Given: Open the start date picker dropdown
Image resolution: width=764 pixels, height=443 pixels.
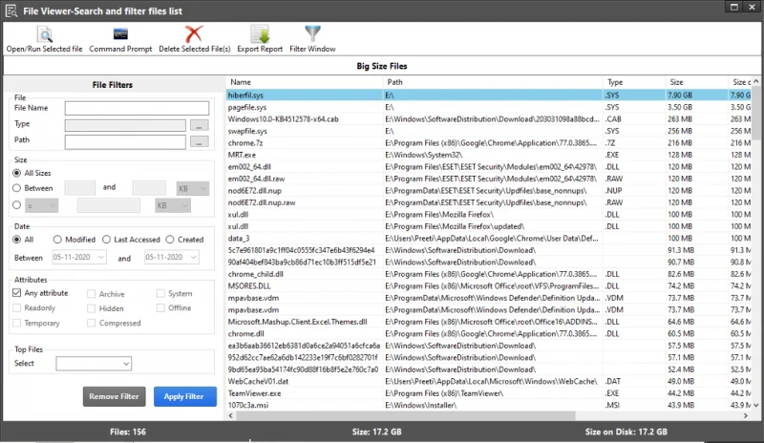Looking at the screenshot, I should [101, 257].
